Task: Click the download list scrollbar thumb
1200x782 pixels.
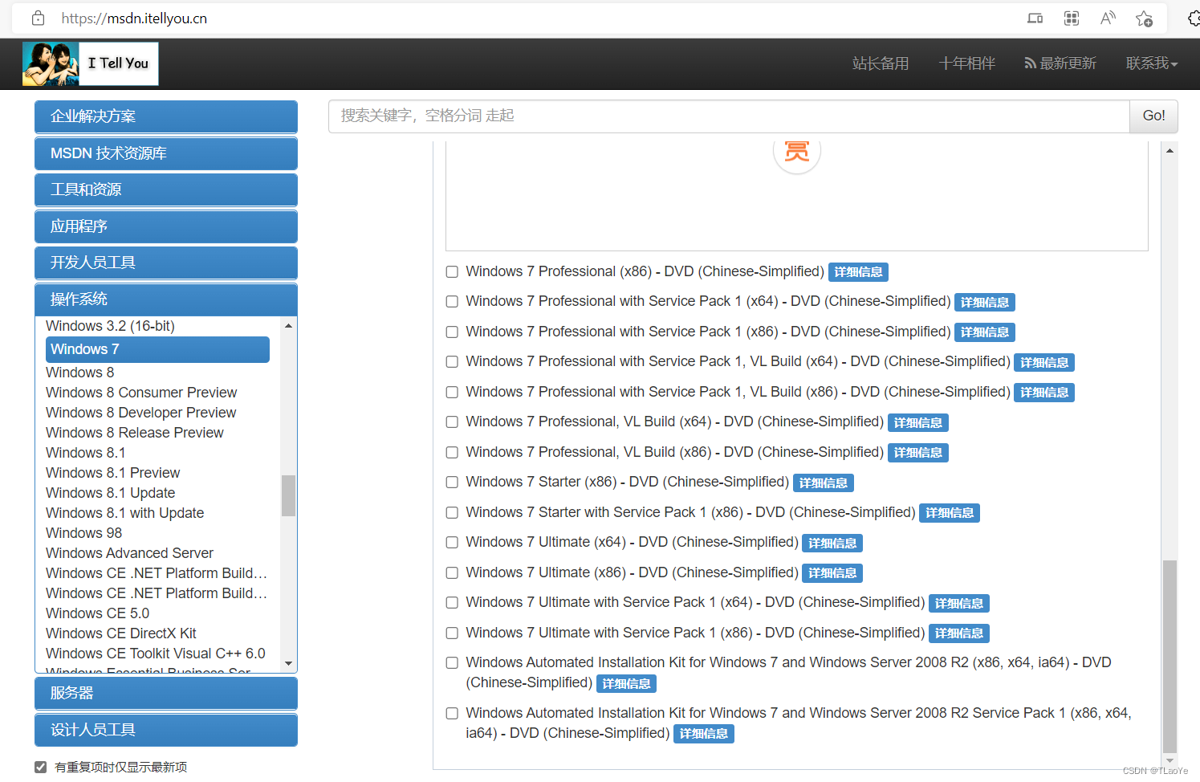Action: click(x=1169, y=655)
